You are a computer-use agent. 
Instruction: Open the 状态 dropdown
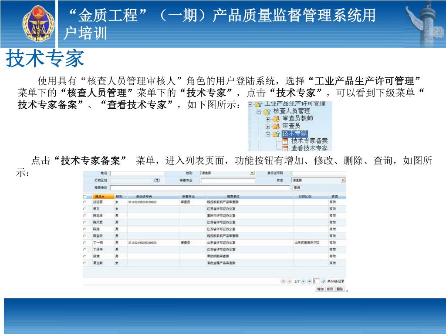click(x=343, y=180)
